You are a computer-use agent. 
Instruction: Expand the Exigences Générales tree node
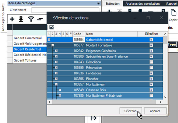point(56,51)
